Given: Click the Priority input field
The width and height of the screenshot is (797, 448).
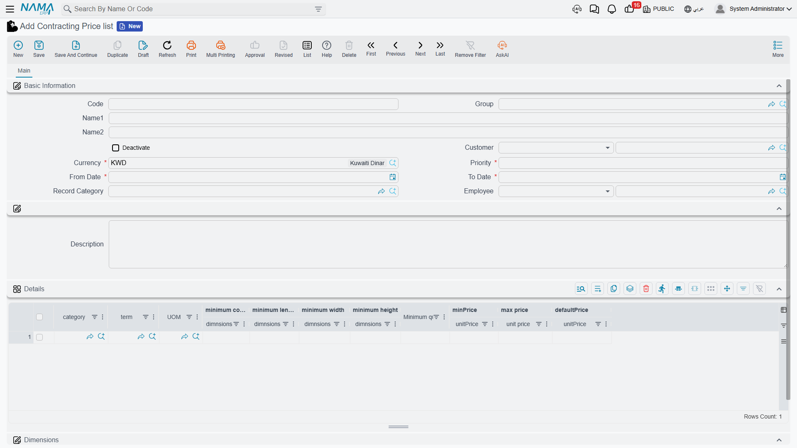Looking at the screenshot, I should [643, 163].
